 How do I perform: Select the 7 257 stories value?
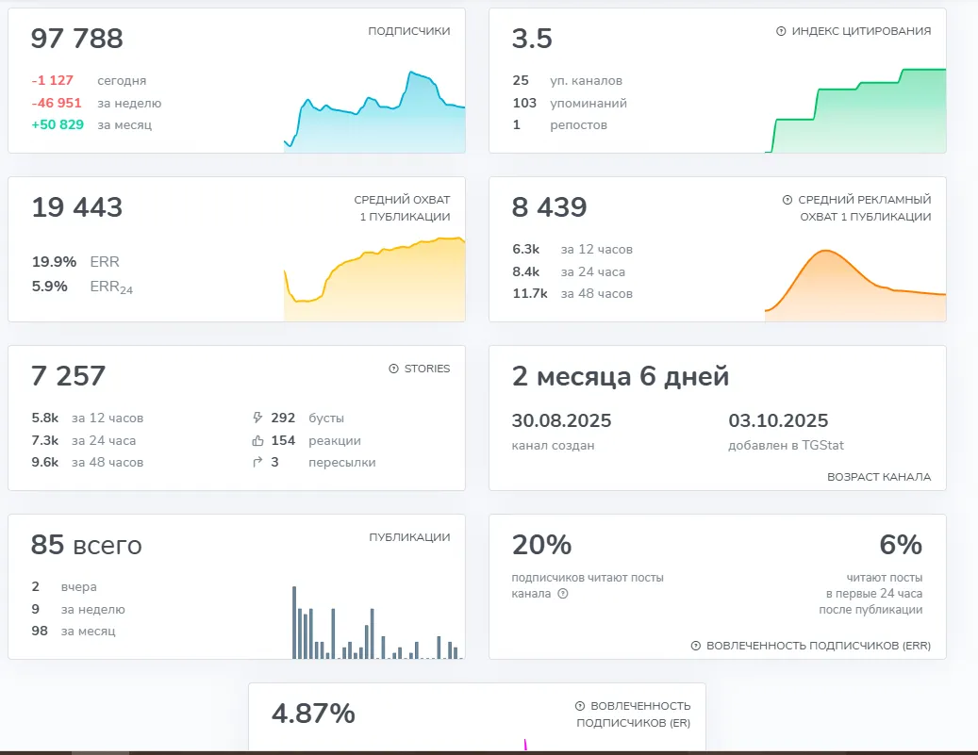(x=69, y=377)
